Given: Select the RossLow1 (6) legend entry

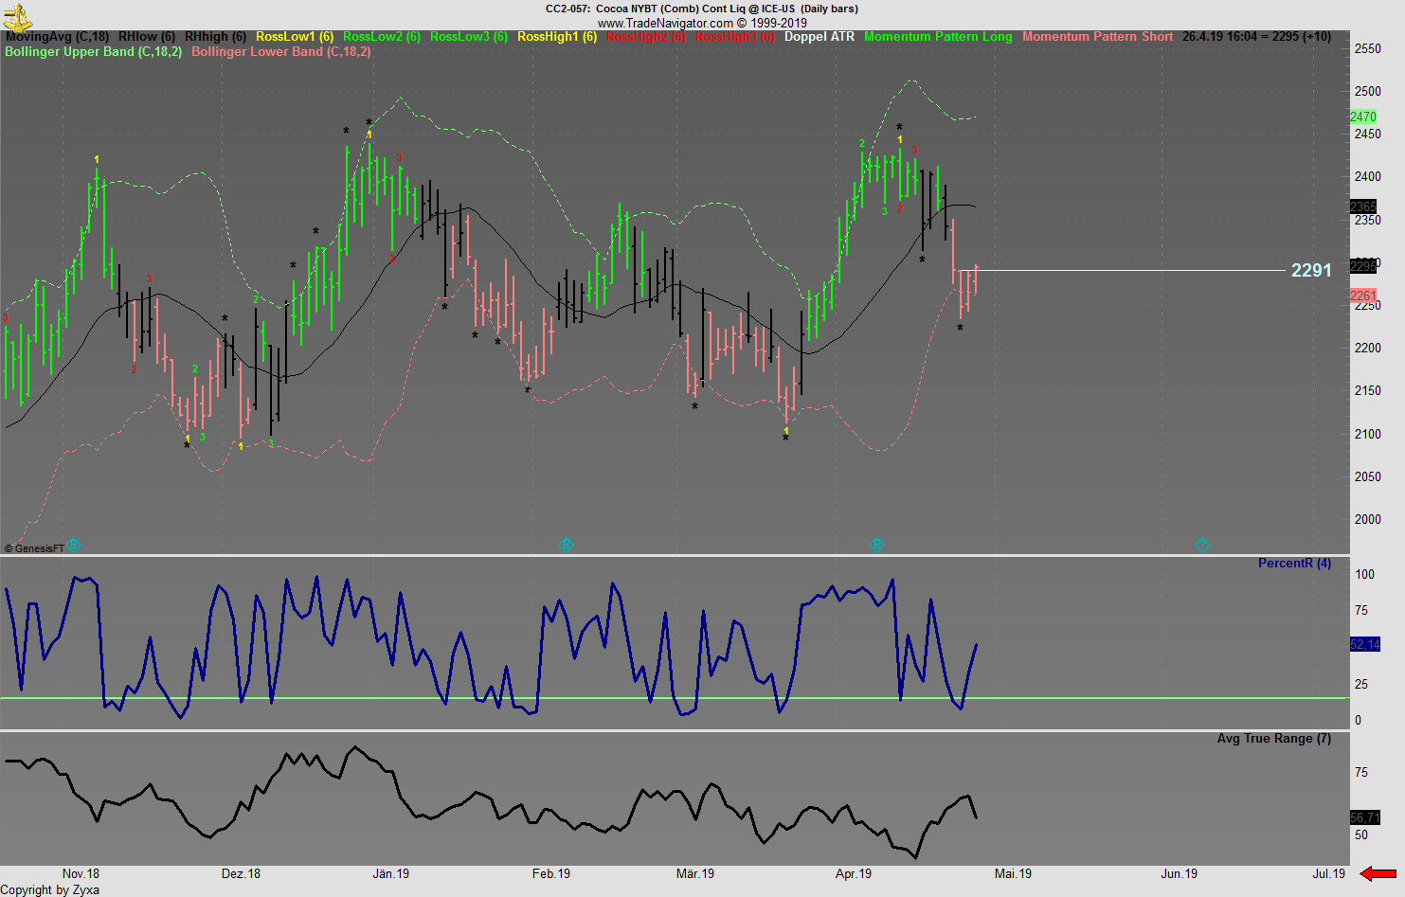Looking at the screenshot, I should pyautogui.click(x=294, y=36).
